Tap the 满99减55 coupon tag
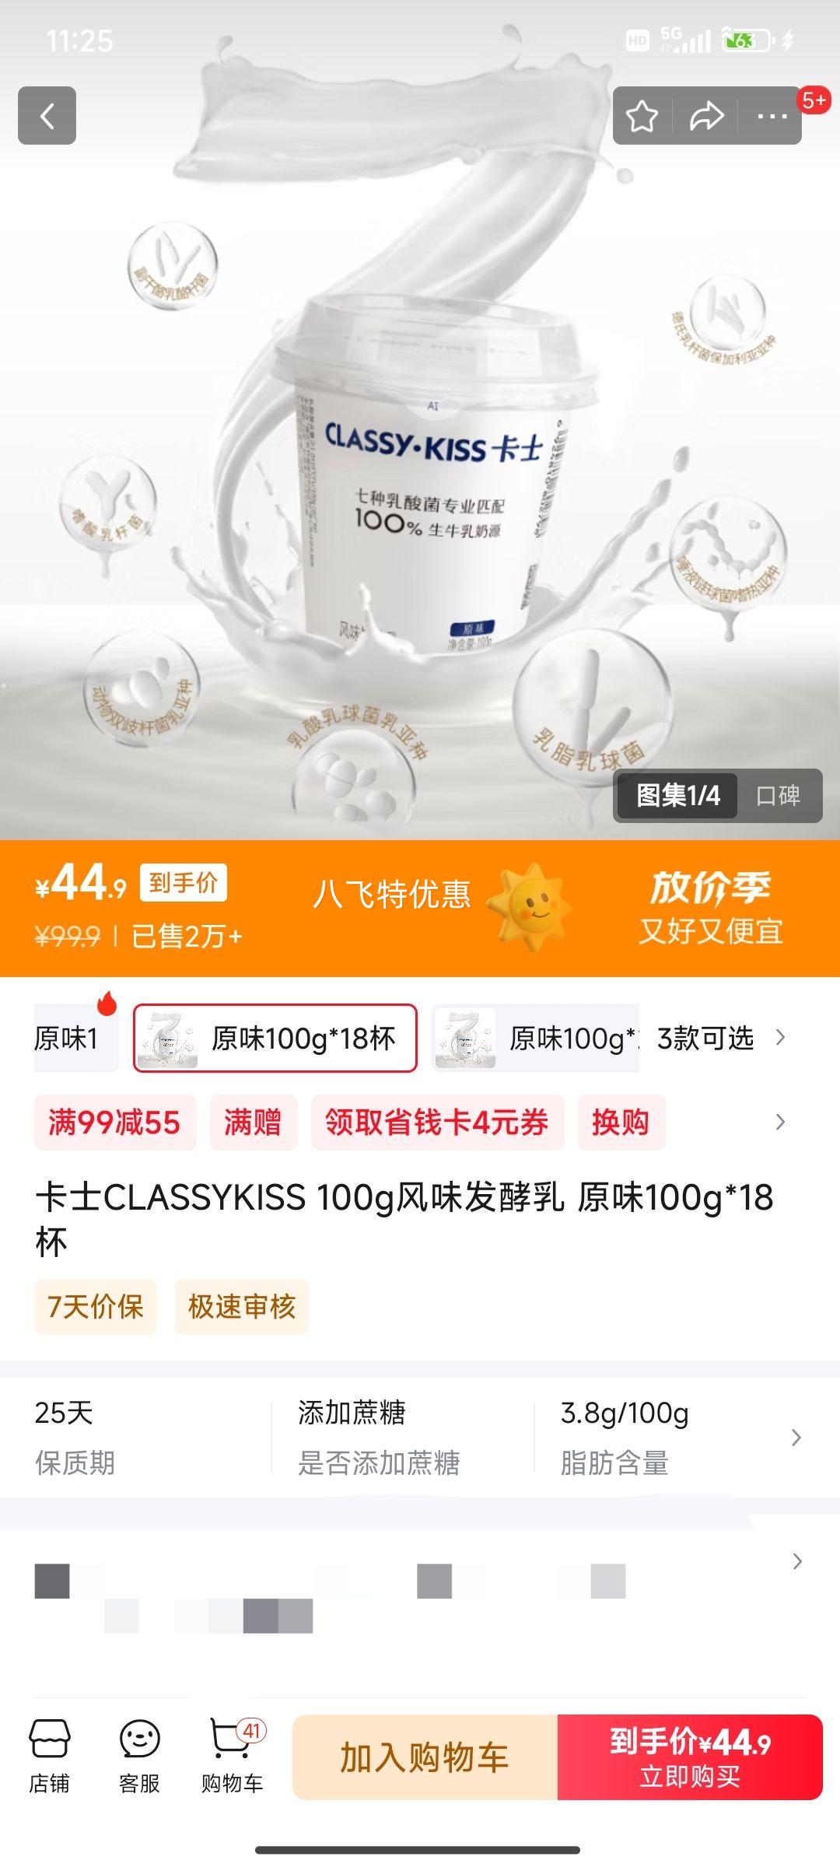This screenshot has height=1867, width=840. click(x=114, y=1122)
